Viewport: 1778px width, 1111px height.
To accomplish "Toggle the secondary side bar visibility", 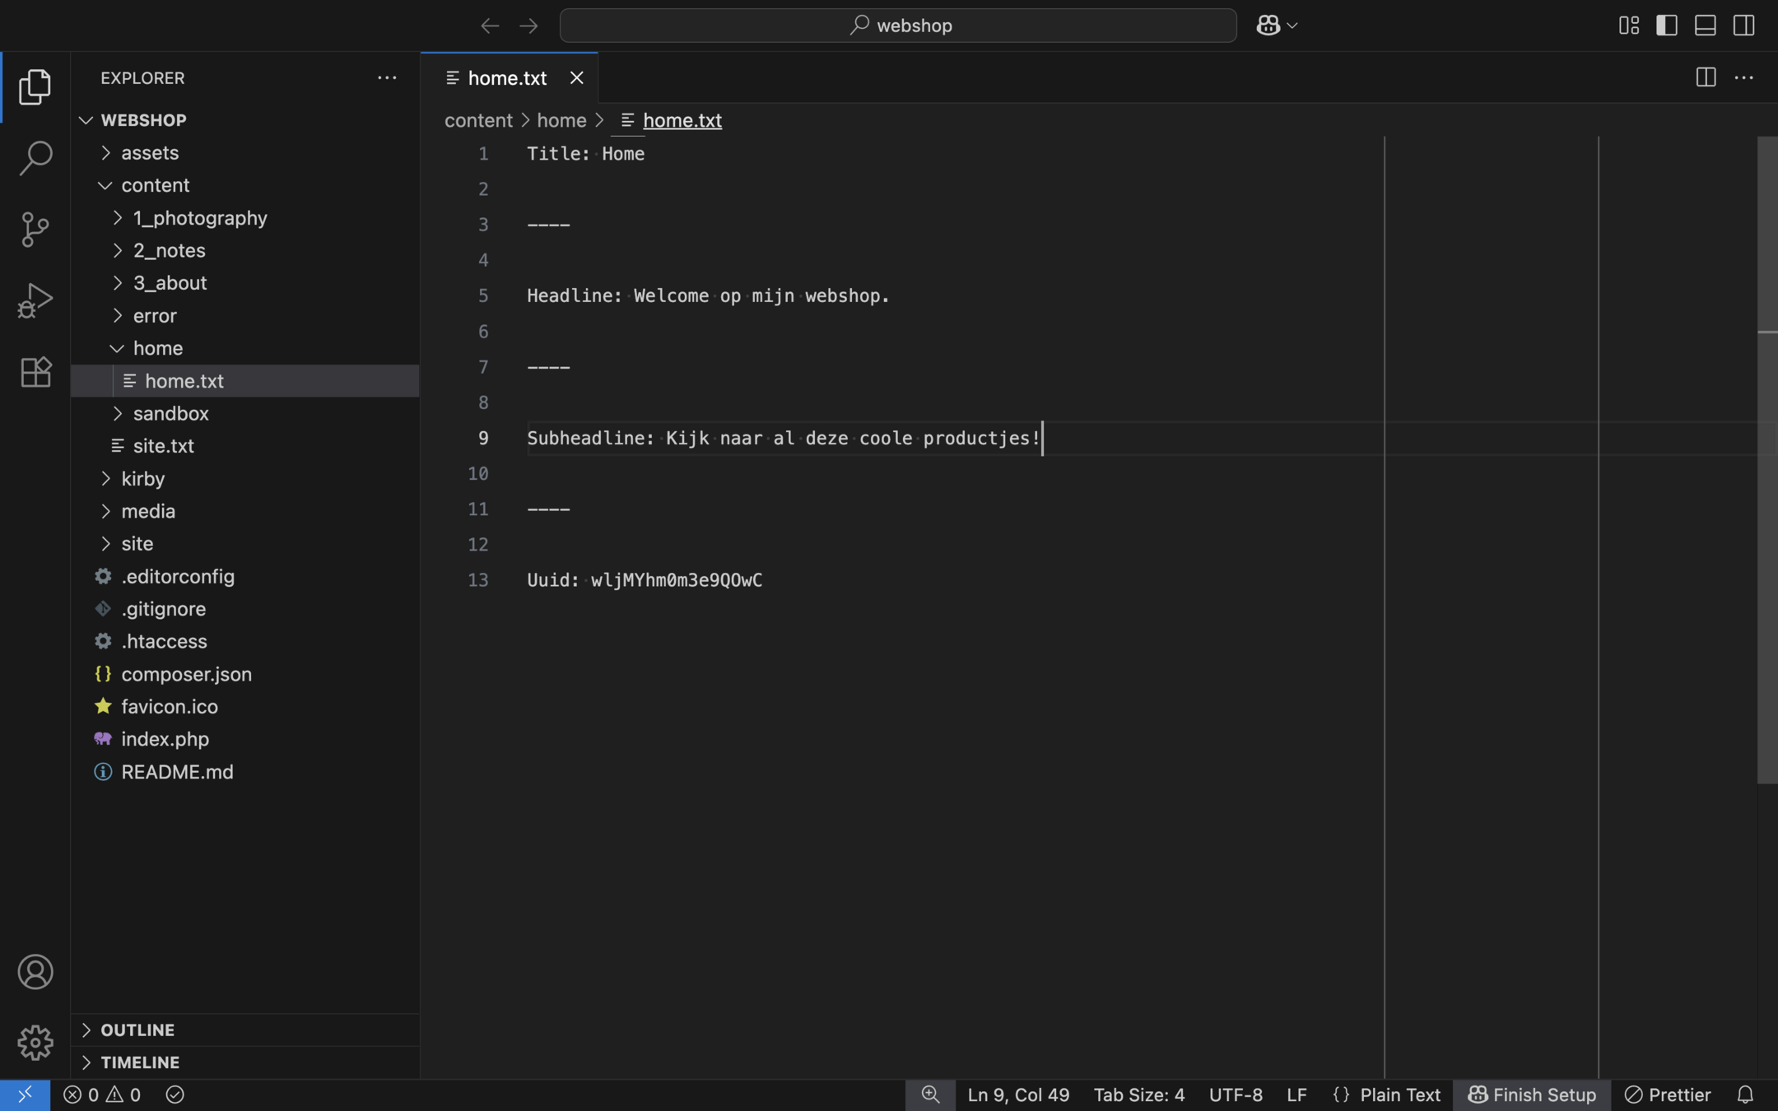I will pyautogui.click(x=1743, y=26).
